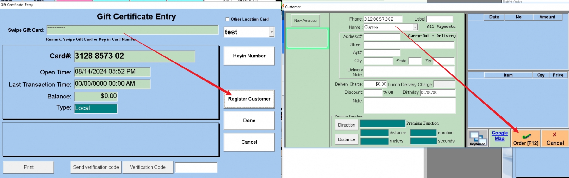Click the Label input field

440,19
